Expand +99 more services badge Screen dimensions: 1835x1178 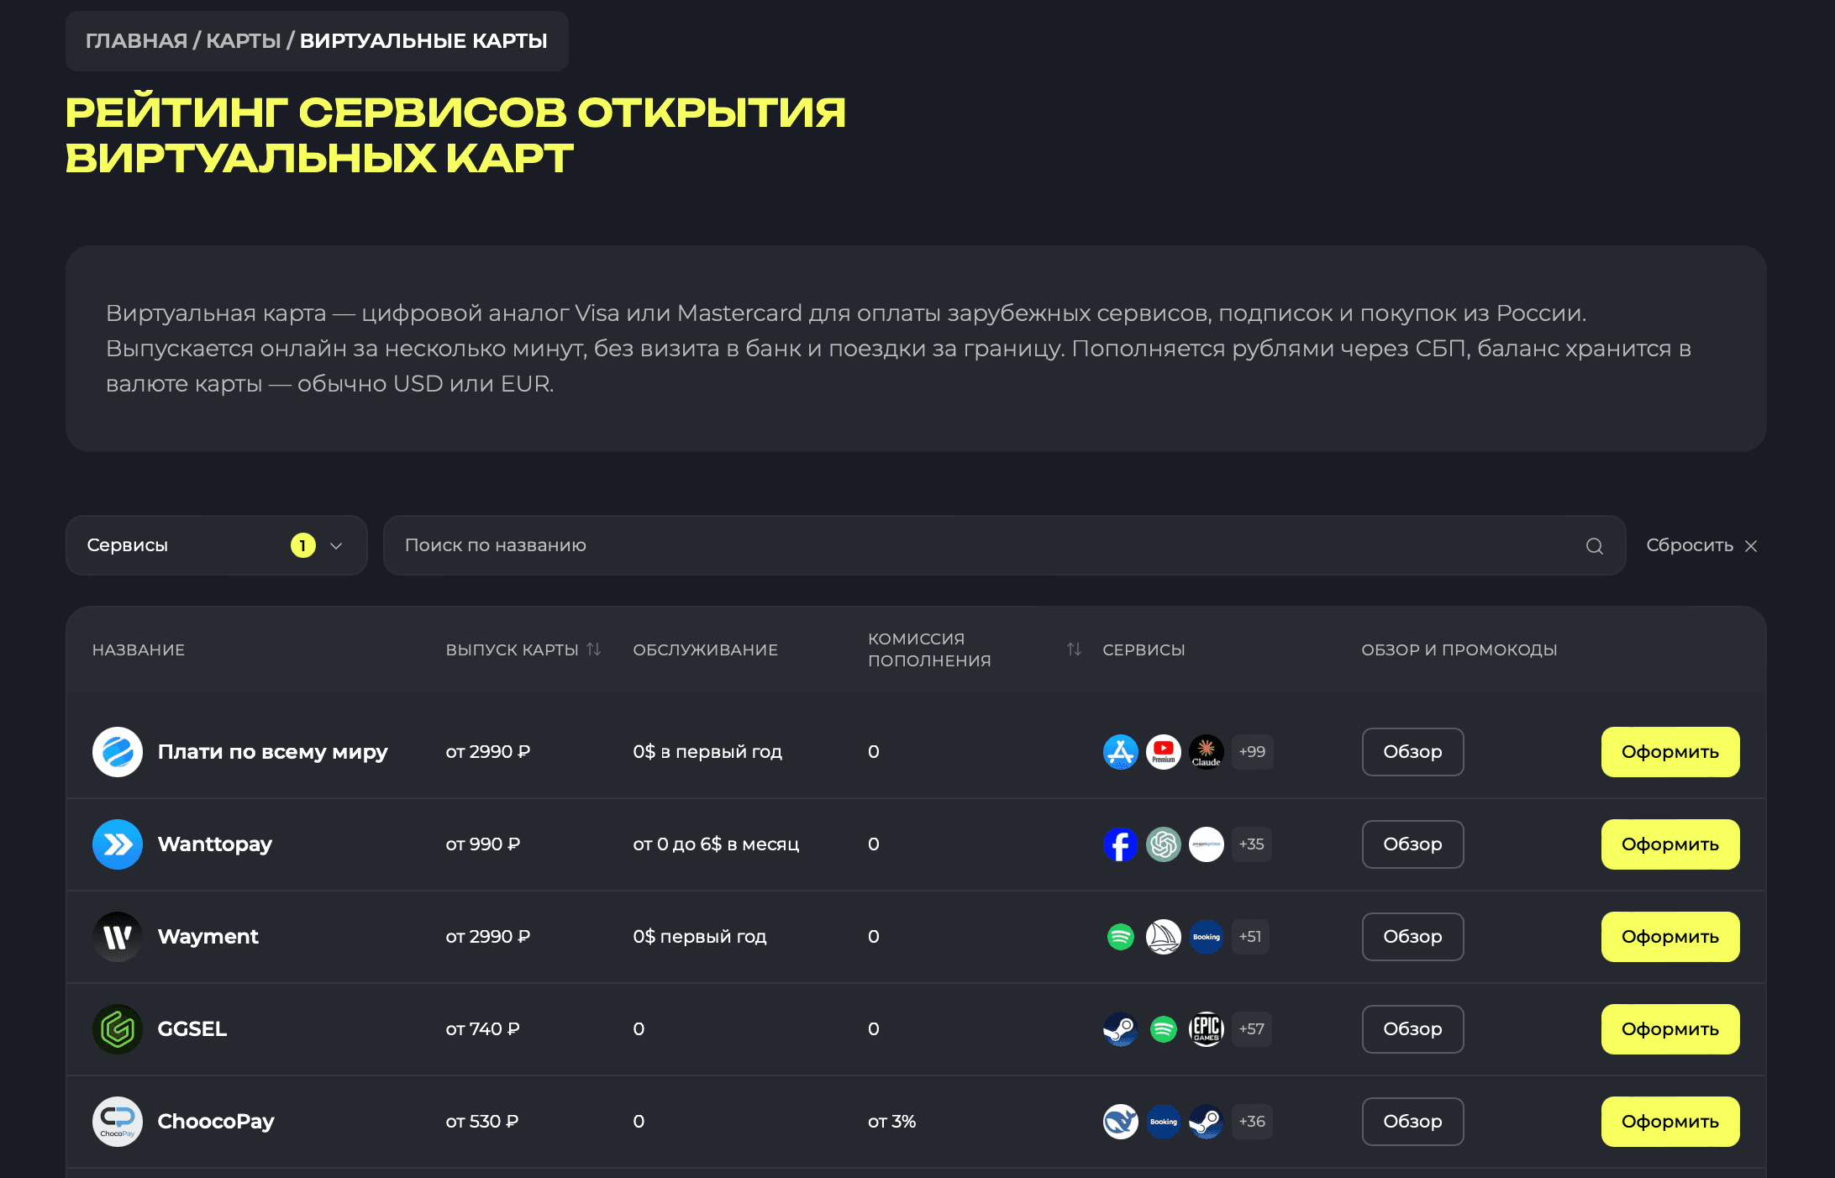(x=1252, y=752)
